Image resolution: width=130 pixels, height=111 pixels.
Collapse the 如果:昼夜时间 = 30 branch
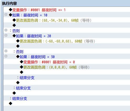pos(6,56)
